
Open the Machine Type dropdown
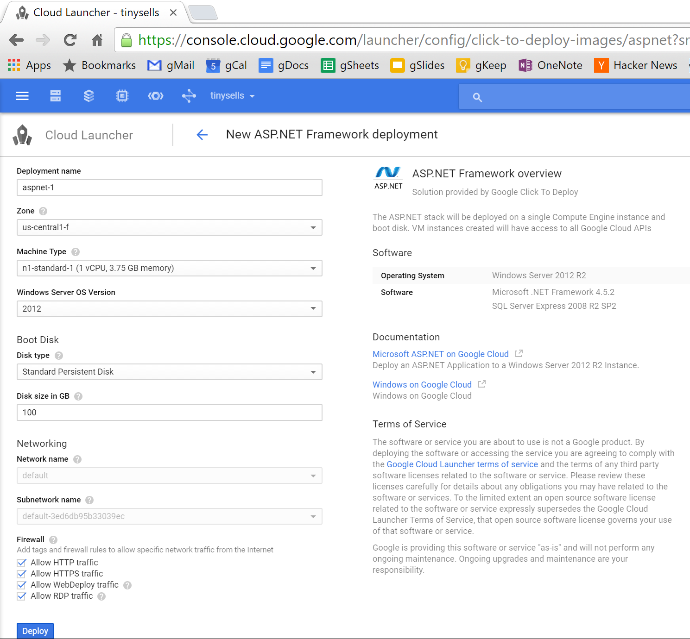point(170,268)
